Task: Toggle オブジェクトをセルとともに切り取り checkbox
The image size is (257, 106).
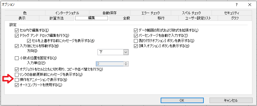Action: [x=17, y=69]
